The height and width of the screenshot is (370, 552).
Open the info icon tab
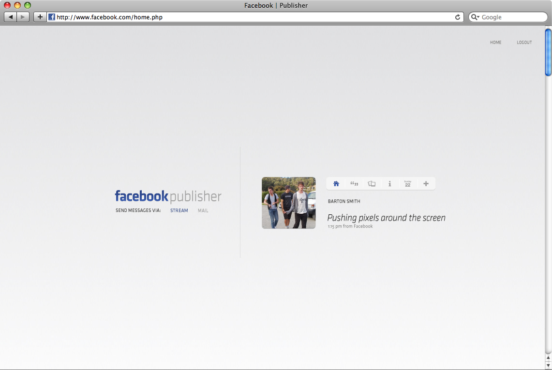tap(389, 184)
